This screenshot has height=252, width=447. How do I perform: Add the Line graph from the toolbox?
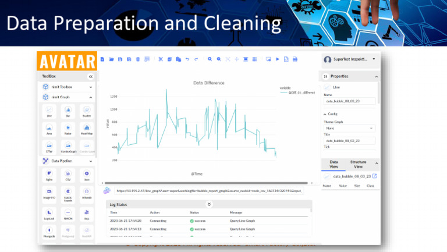[x=49, y=112]
